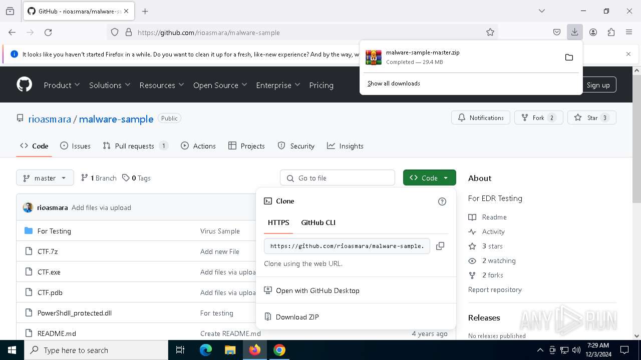
Task: Switch to the Pull requests tab
Action: pyautogui.click(x=135, y=146)
